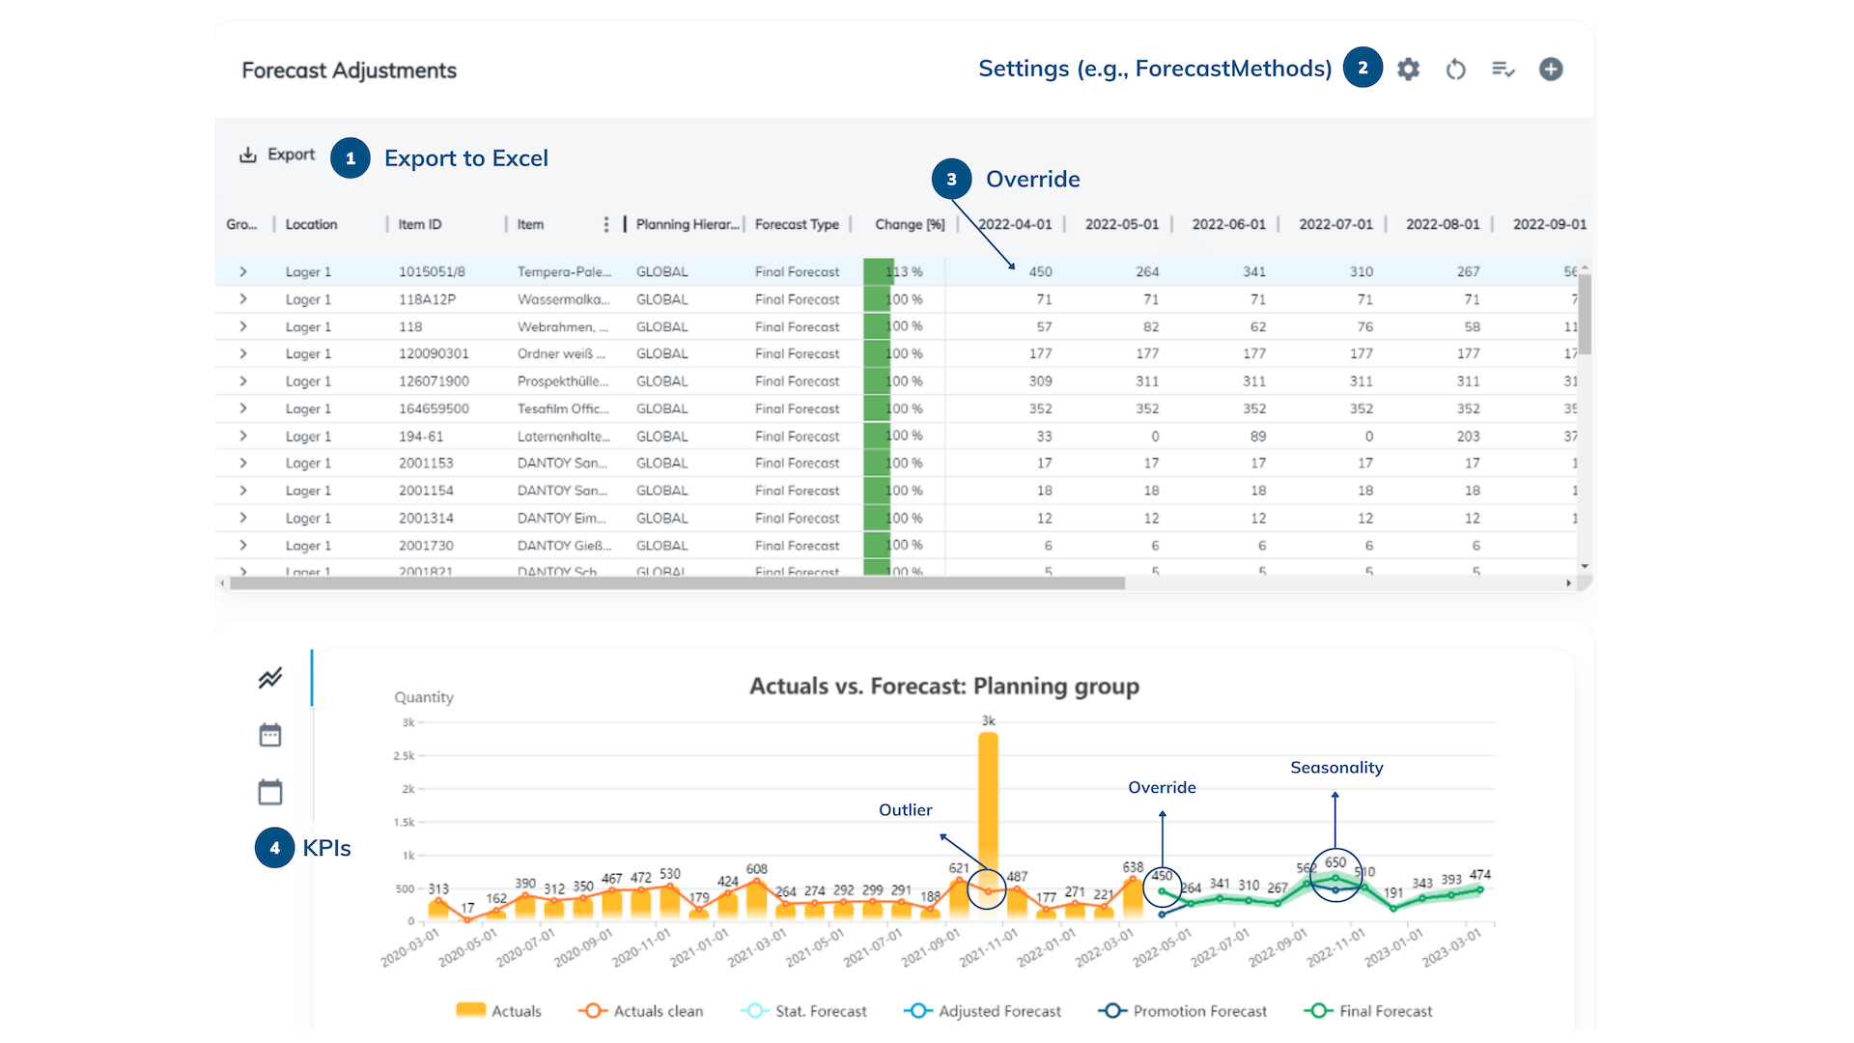Click value 341 in 2022-06-01 column
The image size is (1854, 1043).
point(1254,272)
